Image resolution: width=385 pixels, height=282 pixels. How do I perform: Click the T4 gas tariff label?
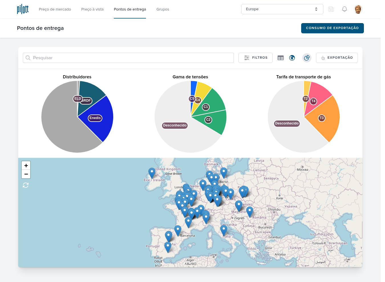[313, 101]
